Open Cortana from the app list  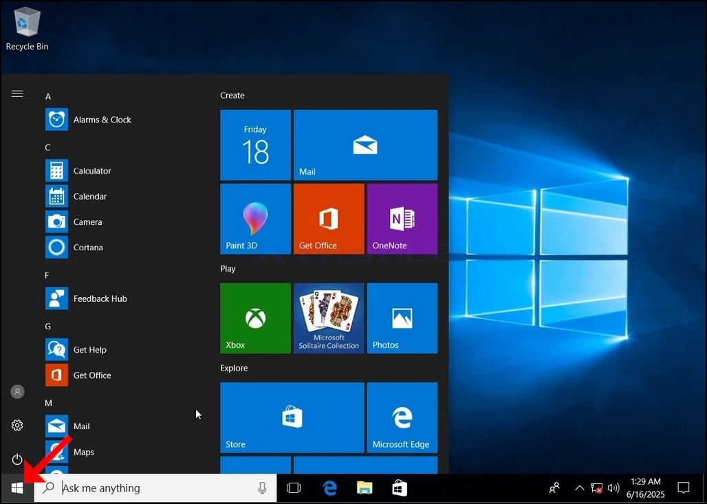coord(74,248)
